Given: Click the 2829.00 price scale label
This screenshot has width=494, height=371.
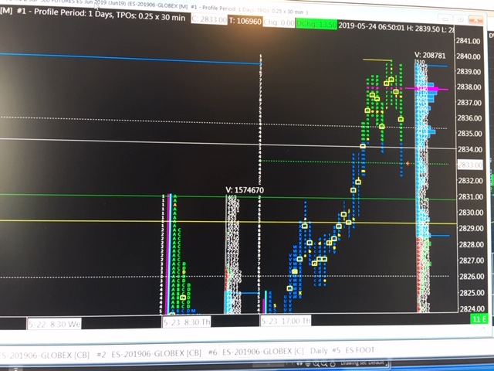Looking at the screenshot, I should point(471,228).
